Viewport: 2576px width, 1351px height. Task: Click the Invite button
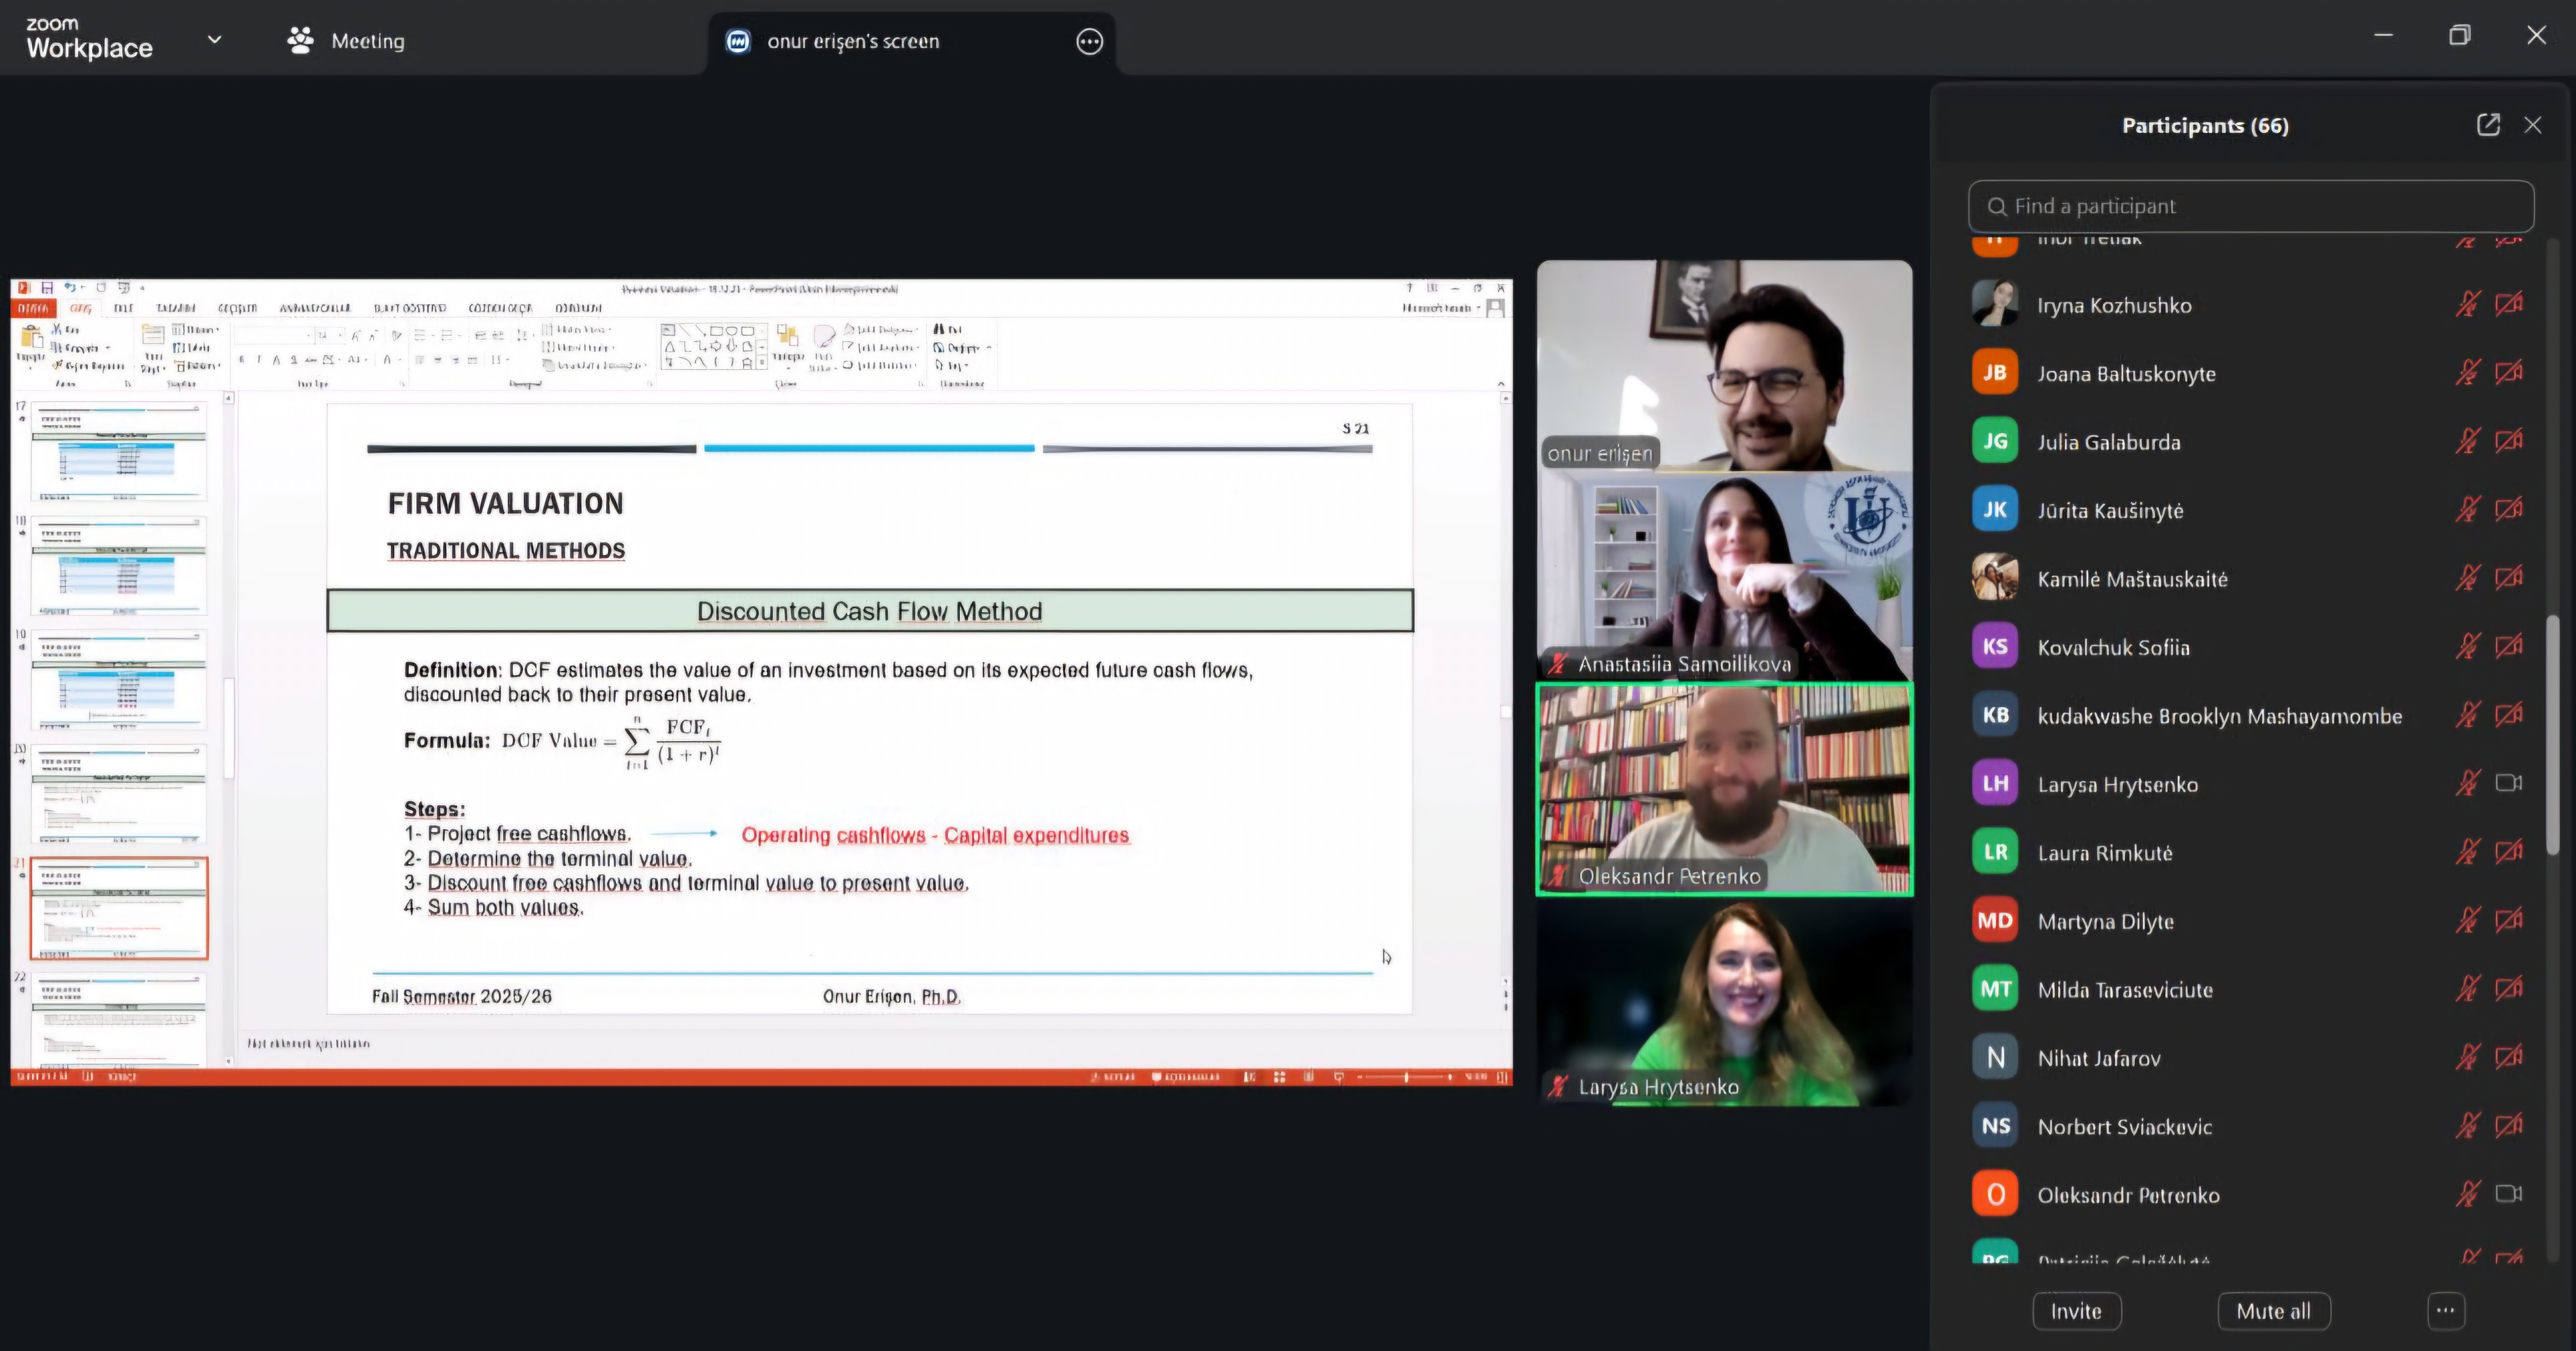point(2076,1311)
